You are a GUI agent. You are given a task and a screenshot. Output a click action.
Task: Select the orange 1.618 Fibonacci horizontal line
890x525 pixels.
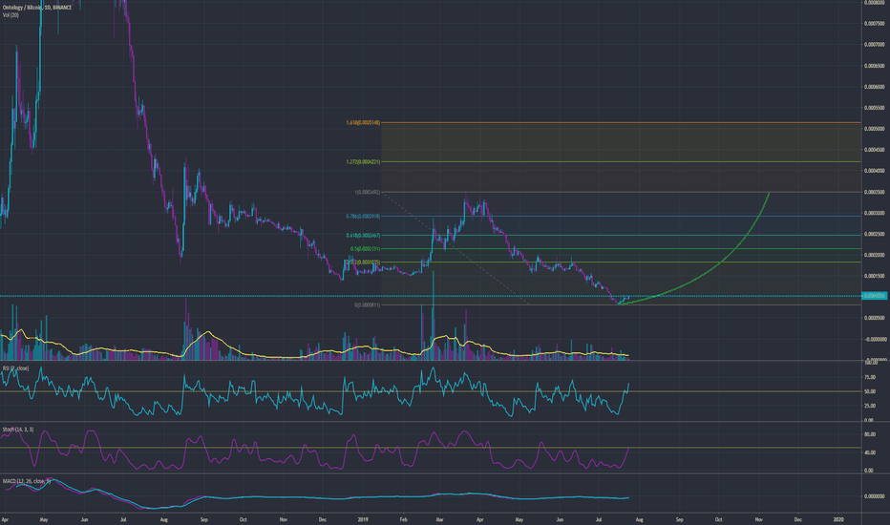coord(621,122)
